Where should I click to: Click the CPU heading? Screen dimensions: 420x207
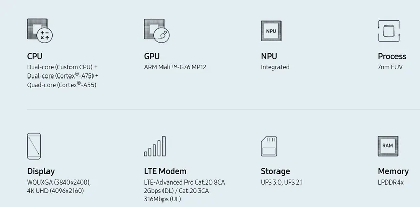35,56
